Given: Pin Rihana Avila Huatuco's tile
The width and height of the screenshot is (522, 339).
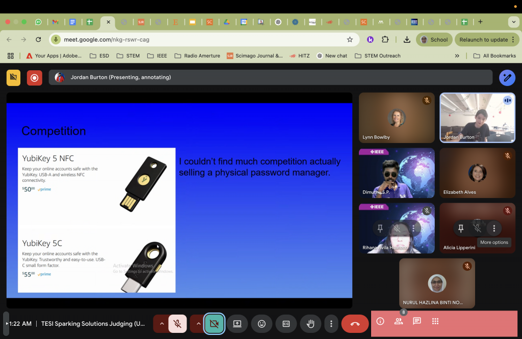Looking at the screenshot, I should pyautogui.click(x=380, y=229).
